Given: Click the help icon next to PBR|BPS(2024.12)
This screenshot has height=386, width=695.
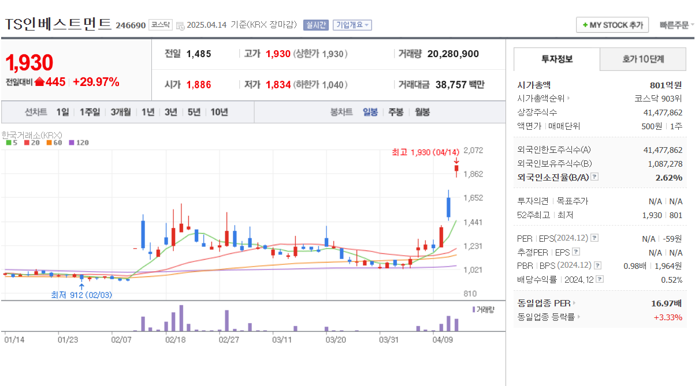Looking at the screenshot, I should coord(597,265).
